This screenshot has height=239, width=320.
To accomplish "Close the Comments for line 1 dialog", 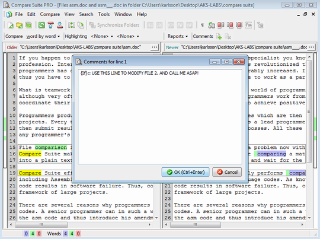I will coord(239,62).
